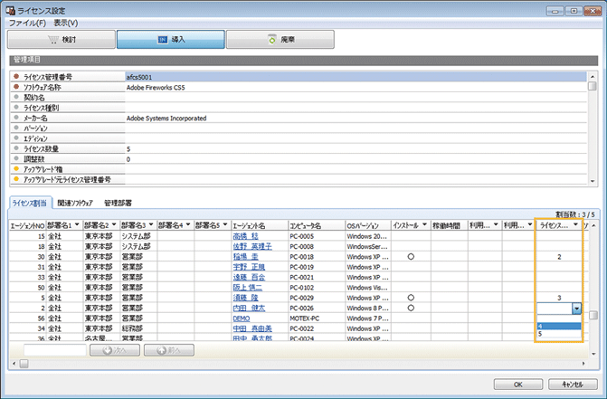The height and width of the screenshot is (399, 607).
Task: Open the agent name link in PC-0029 row
Action: [x=245, y=298]
